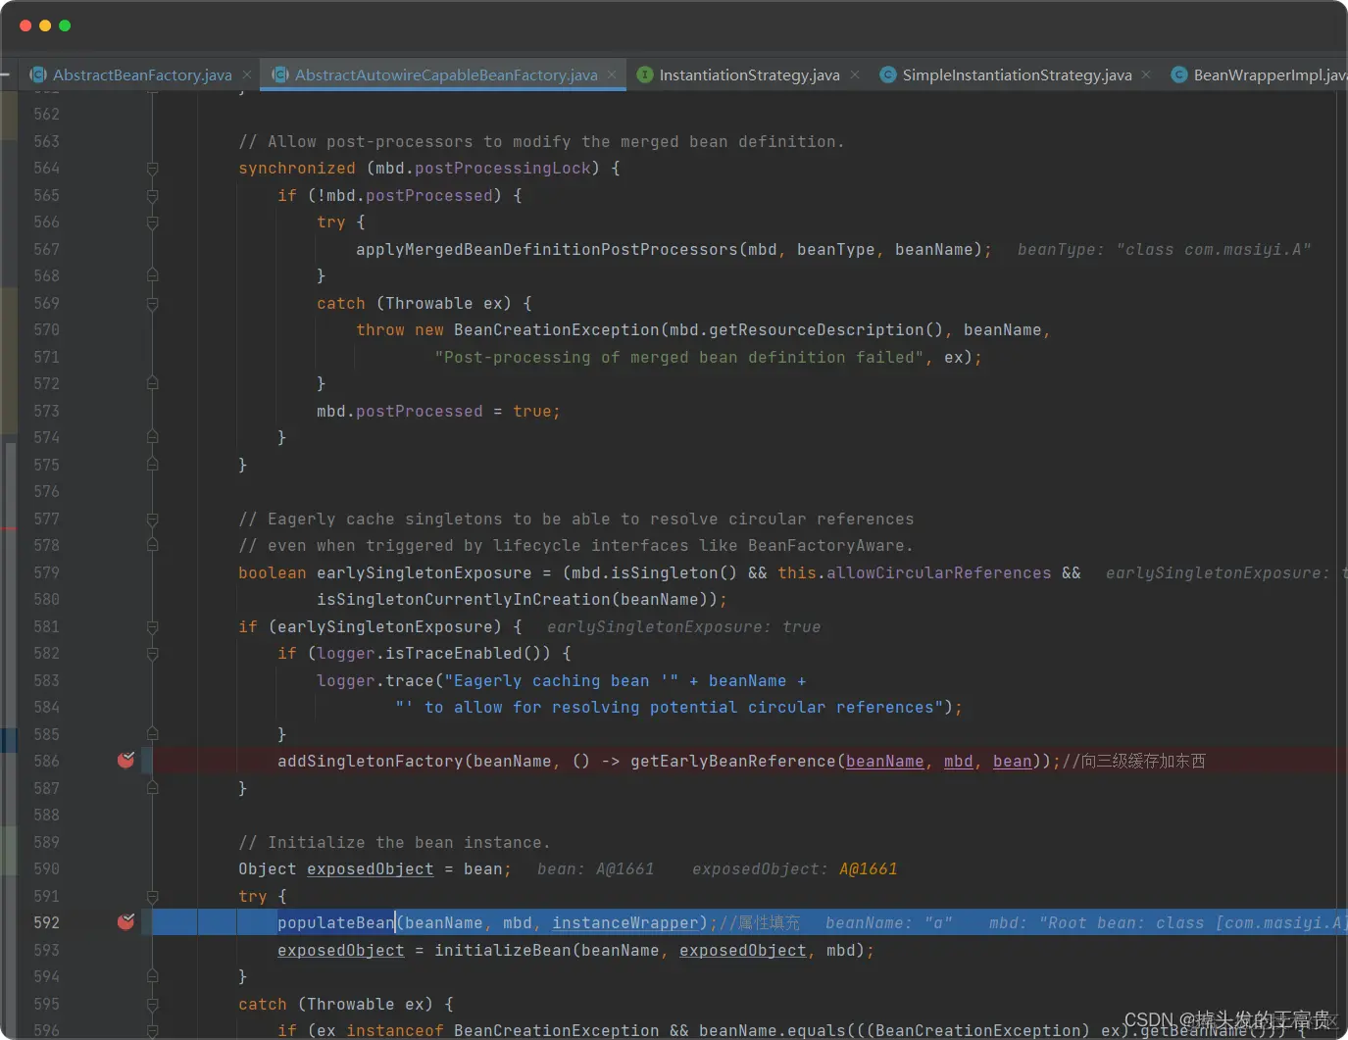Viewport: 1348px width, 1040px height.
Task: Click inline hint 'beanType: "class com.masiyi.A"'
Action: [x=1164, y=250]
